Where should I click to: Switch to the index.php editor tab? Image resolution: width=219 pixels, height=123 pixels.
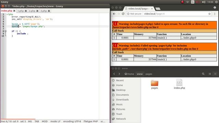7,11
